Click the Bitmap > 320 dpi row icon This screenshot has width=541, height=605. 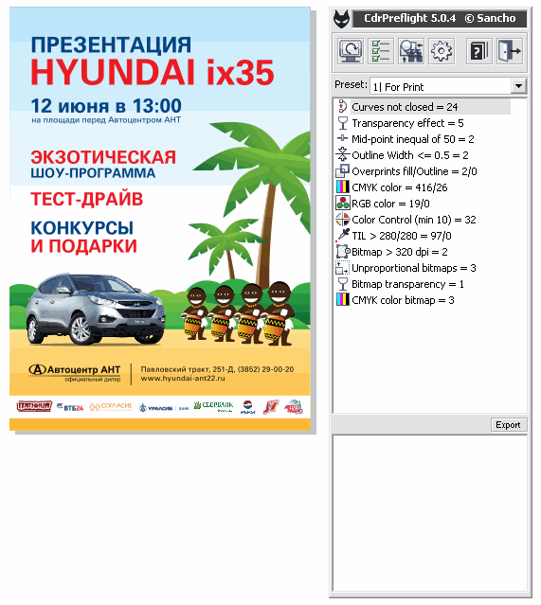[x=342, y=252]
